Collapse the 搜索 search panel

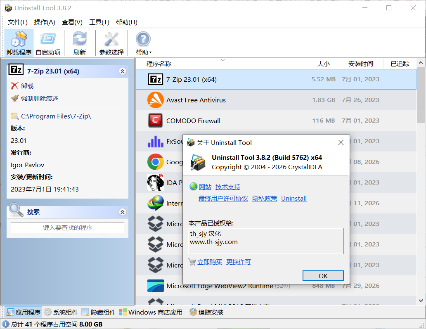tap(123, 212)
